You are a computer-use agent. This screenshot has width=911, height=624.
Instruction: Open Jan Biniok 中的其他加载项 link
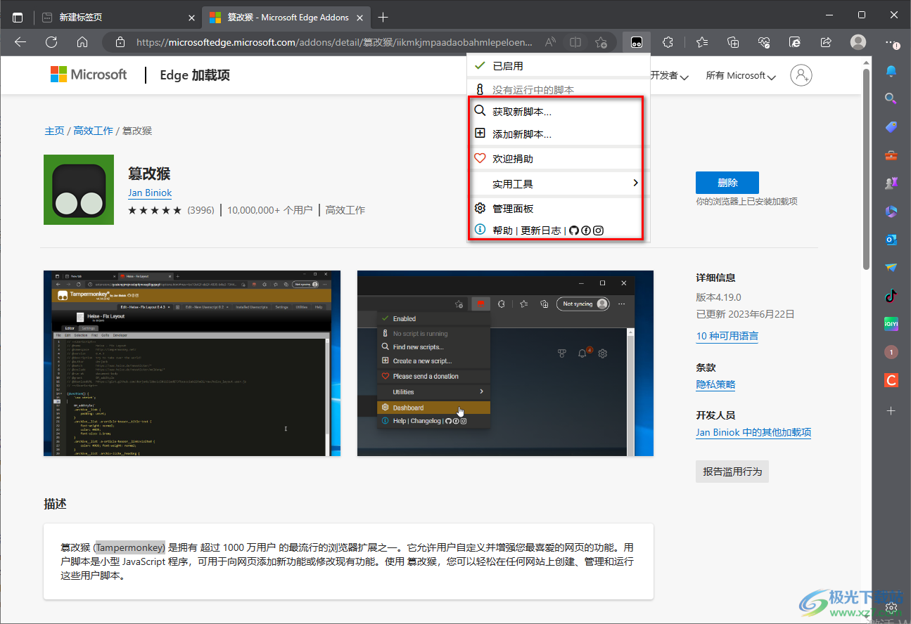753,432
